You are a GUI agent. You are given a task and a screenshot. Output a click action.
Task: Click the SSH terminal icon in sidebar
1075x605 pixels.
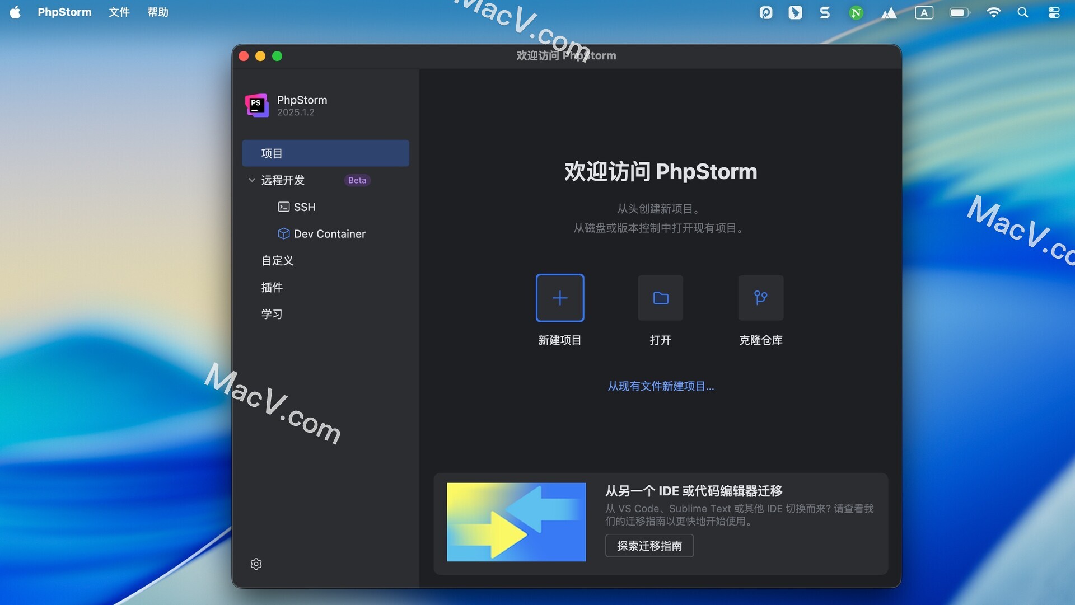283,207
